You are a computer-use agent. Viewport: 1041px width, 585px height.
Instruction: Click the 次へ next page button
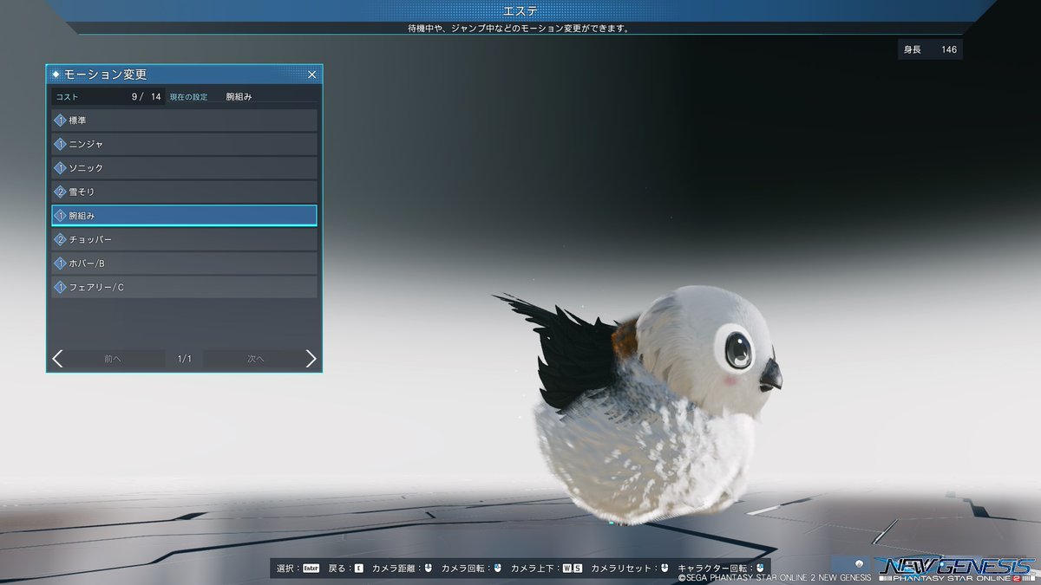[x=255, y=359]
